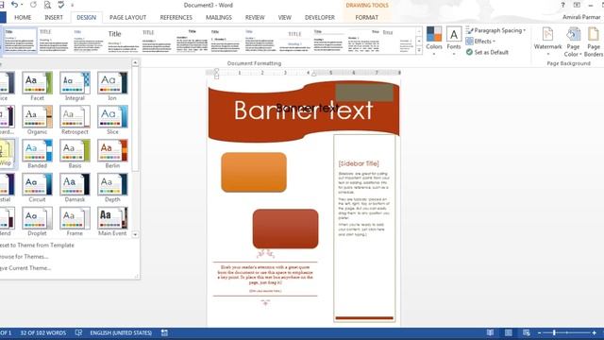Apply the Depth theme
The image size is (604, 340).
pyautogui.click(x=112, y=188)
